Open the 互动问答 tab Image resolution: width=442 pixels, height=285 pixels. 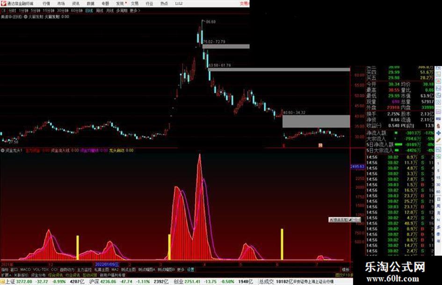click(x=90, y=275)
